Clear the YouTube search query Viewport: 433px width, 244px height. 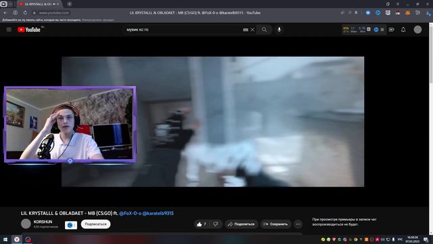coord(252,30)
